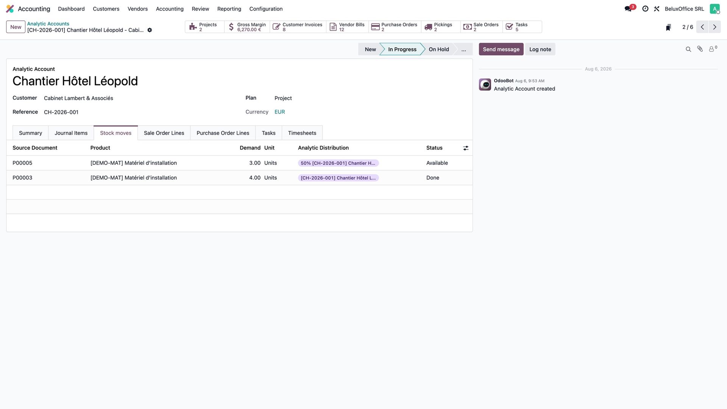The image size is (727, 409).
Task: Open BeluxOffice SRL company switcher
Action: tap(684, 9)
